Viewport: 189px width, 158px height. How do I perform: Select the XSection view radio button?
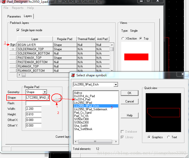pos(123,39)
